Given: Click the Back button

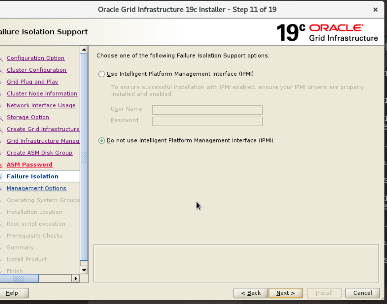Looking at the screenshot, I should [x=251, y=293].
